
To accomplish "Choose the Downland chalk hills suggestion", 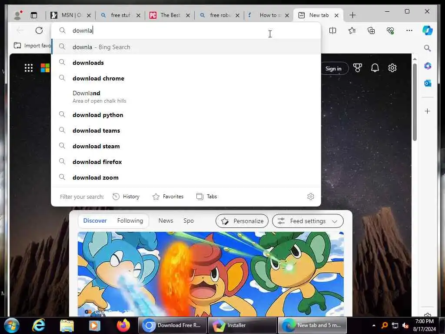I will [186, 97].
